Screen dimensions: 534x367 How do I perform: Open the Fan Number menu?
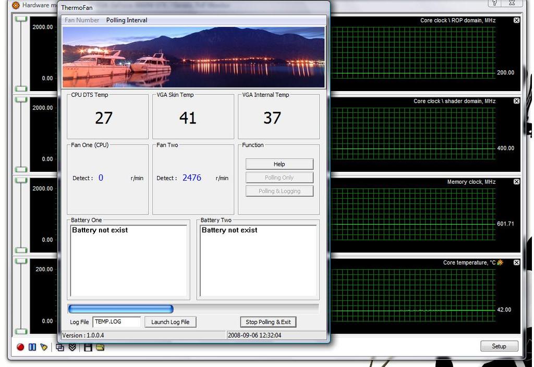pyautogui.click(x=82, y=20)
